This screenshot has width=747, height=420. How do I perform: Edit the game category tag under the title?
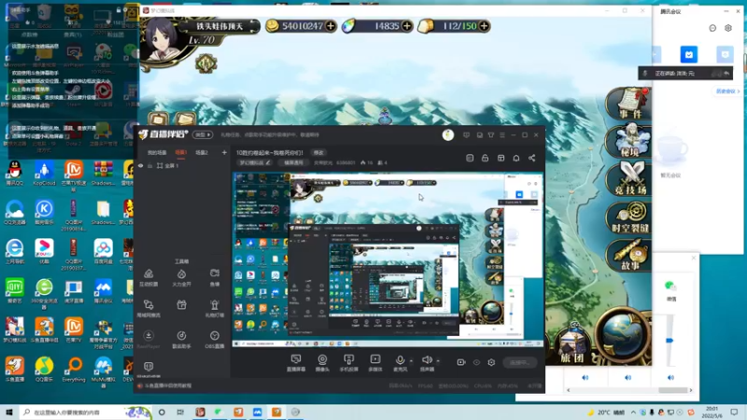click(x=254, y=162)
